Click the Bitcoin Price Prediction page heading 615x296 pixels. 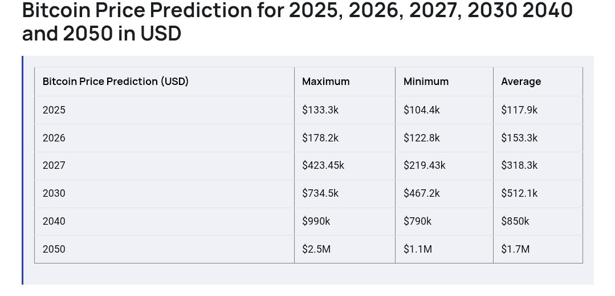296,22
